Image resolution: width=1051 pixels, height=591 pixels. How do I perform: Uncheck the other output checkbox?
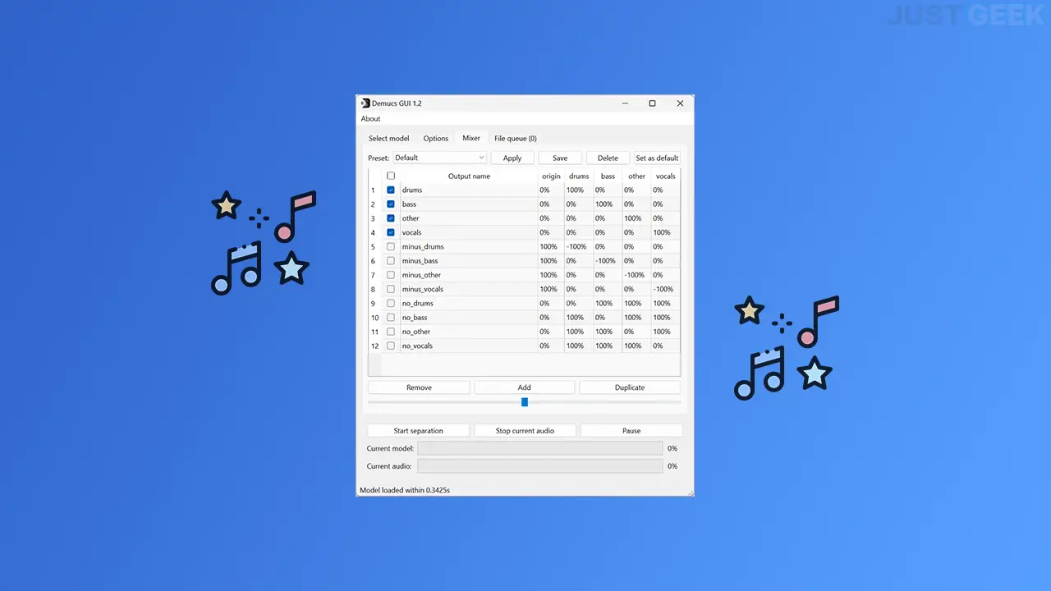tap(391, 218)
